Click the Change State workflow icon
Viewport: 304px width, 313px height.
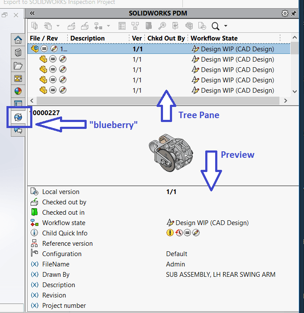point(98,26)
